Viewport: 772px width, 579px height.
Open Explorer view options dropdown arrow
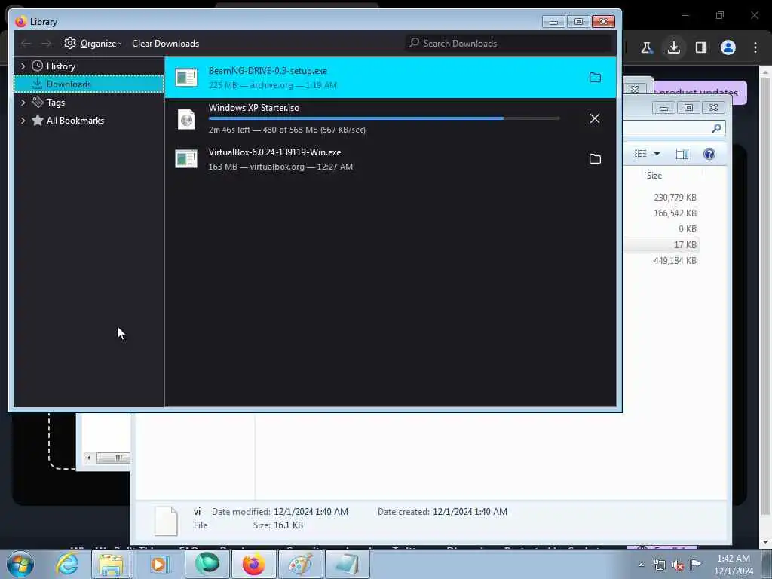point(657,154)
